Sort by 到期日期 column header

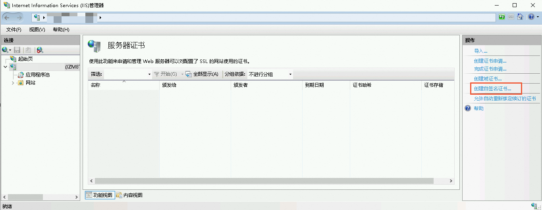coord(326,85)
